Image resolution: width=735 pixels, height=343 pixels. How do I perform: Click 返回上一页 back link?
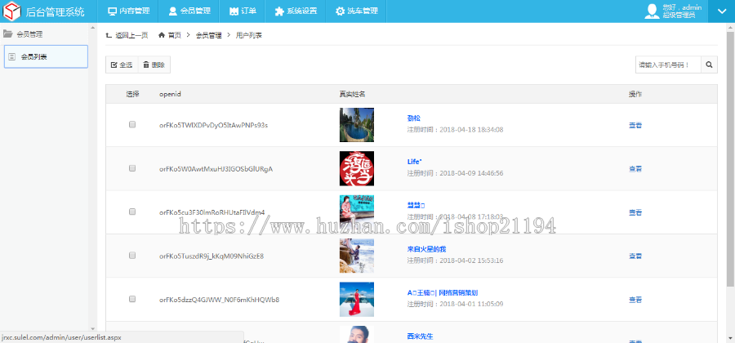(127, 35)
